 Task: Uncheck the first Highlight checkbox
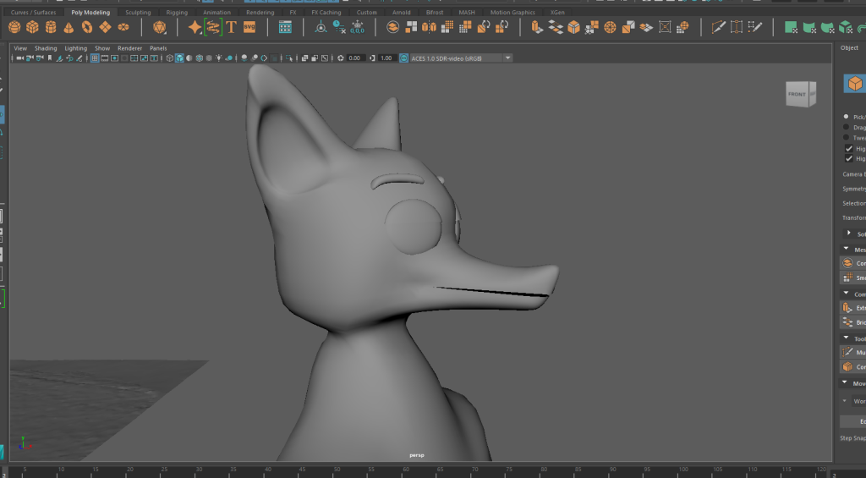(x=849, y=149)
